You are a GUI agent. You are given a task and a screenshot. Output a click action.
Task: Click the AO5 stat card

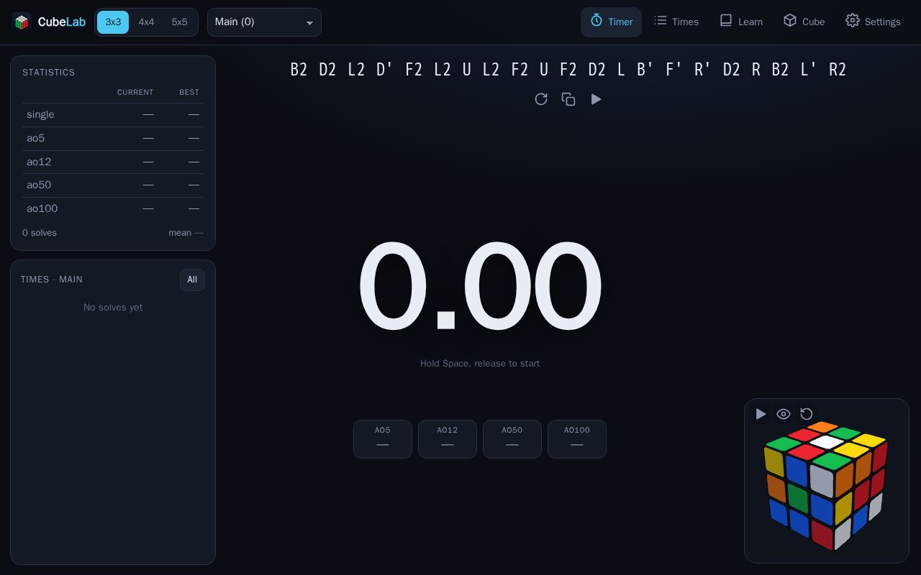(383, 439)
